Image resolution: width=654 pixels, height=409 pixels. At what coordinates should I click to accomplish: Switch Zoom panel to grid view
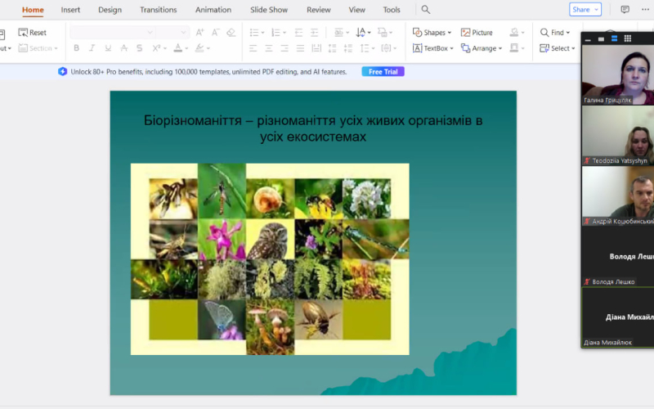pyautogui.click(x=628, y=38)
